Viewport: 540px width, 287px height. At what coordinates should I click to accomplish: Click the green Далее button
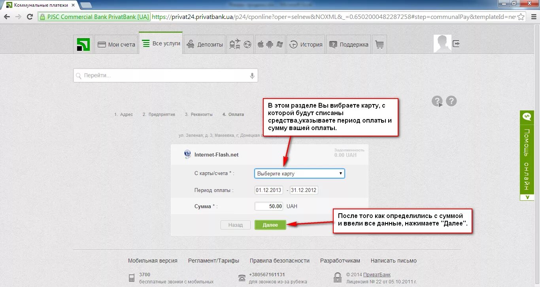pos(270,225)
